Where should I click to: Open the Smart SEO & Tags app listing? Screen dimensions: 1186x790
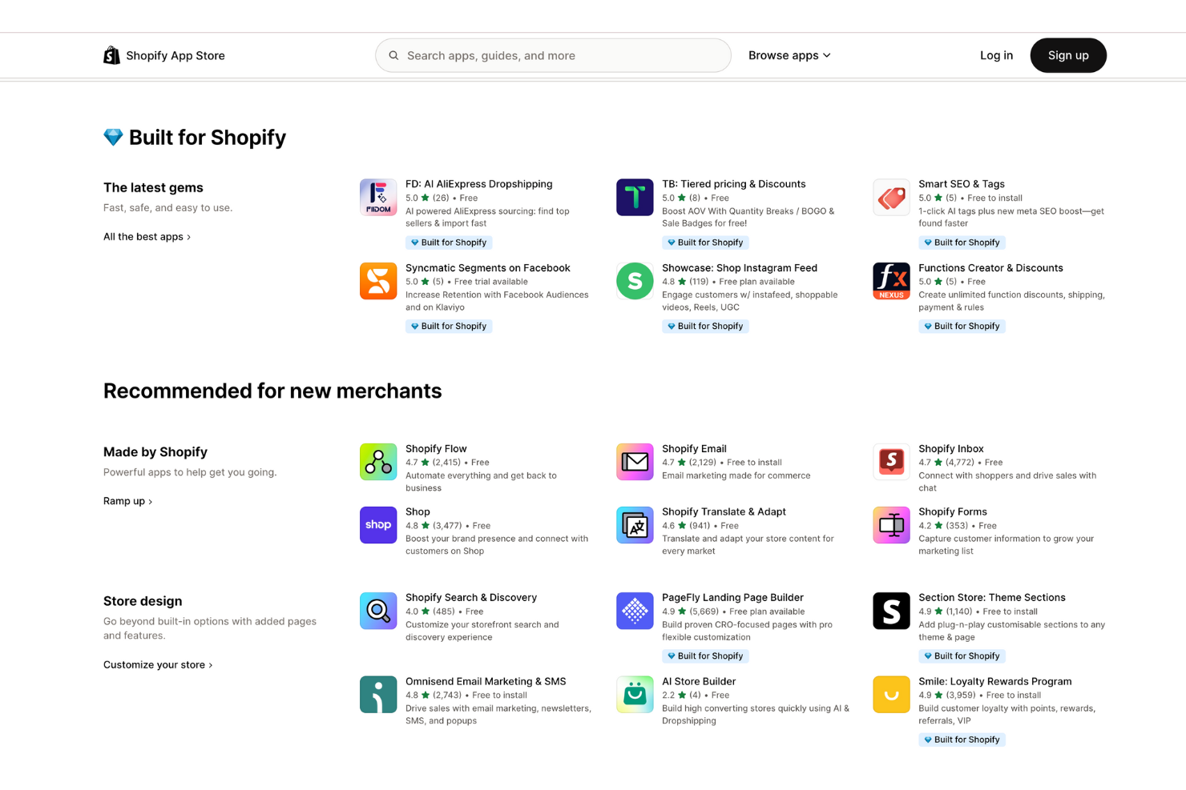pos(962,183)
